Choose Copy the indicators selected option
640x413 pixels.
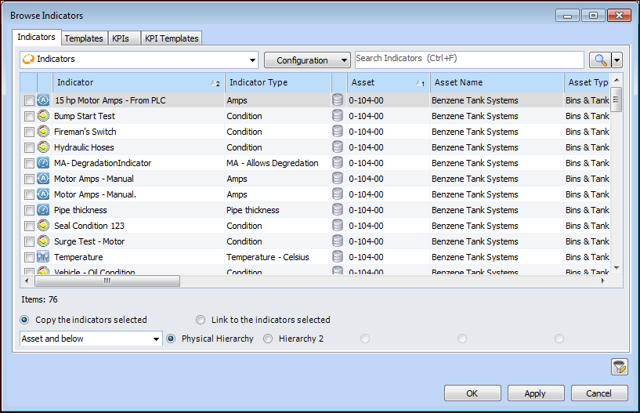click(x=24, y=320)
